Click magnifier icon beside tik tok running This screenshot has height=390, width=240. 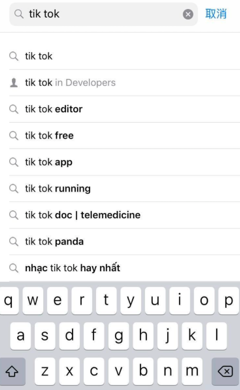click(14, 189)
